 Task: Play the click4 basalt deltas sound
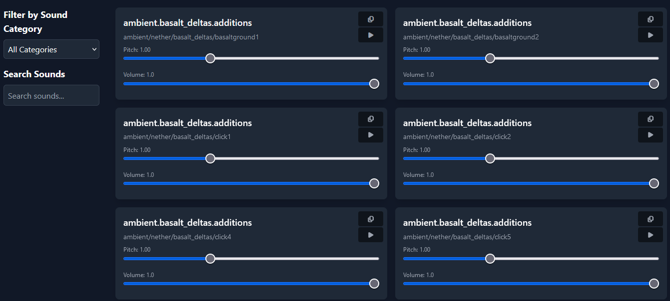pos(370,235)
